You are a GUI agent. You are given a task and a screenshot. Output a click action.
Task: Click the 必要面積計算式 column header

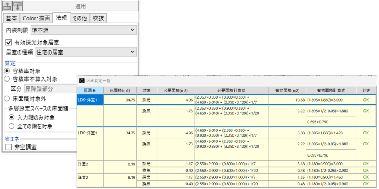231,90
